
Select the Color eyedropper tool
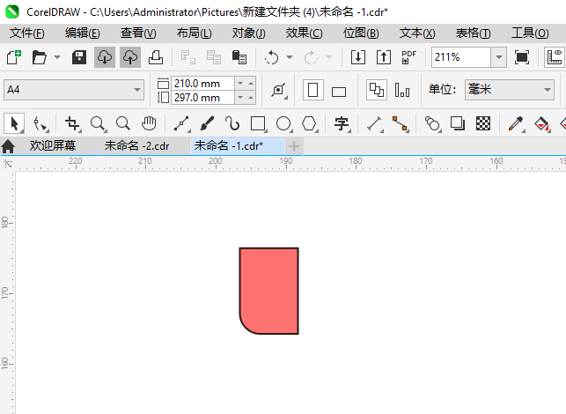(516, 123)
